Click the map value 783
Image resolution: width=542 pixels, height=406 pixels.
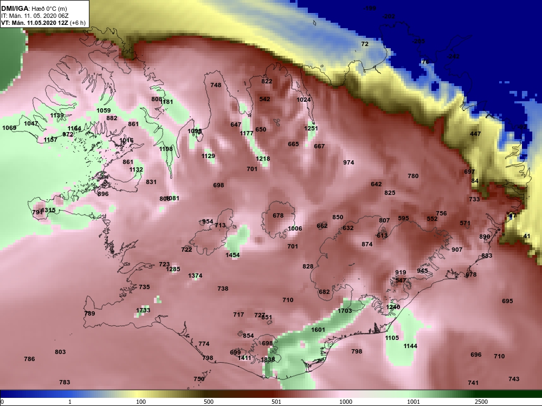click(x=64, y=382)
